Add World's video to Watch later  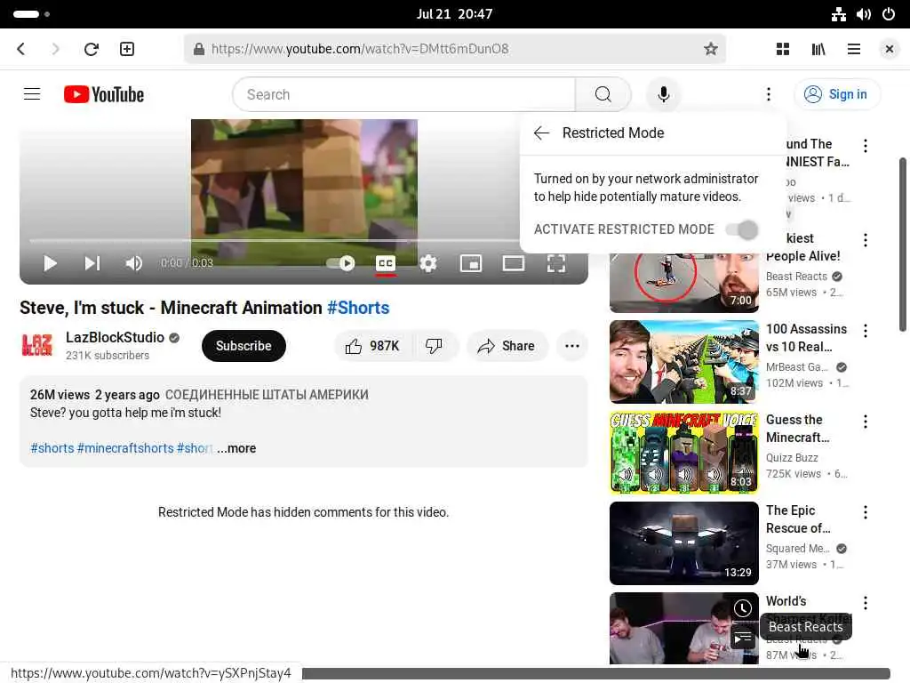742,608
